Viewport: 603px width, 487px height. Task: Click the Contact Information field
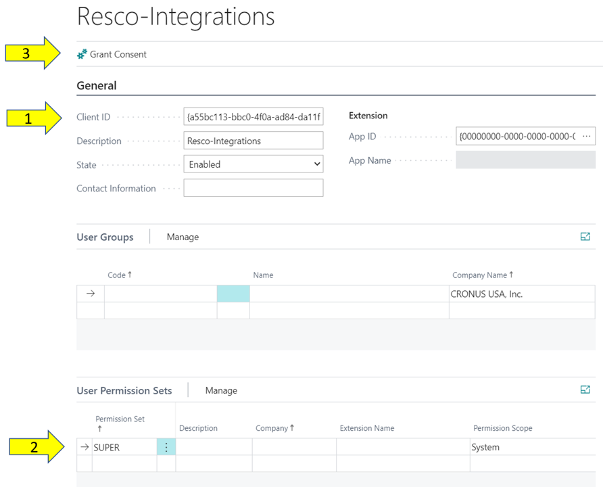pos(254,188)
